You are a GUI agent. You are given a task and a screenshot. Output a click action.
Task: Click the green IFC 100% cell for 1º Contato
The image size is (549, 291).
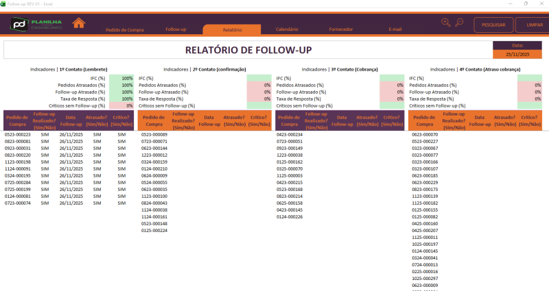pyautogui.click(x=121, y=79)
